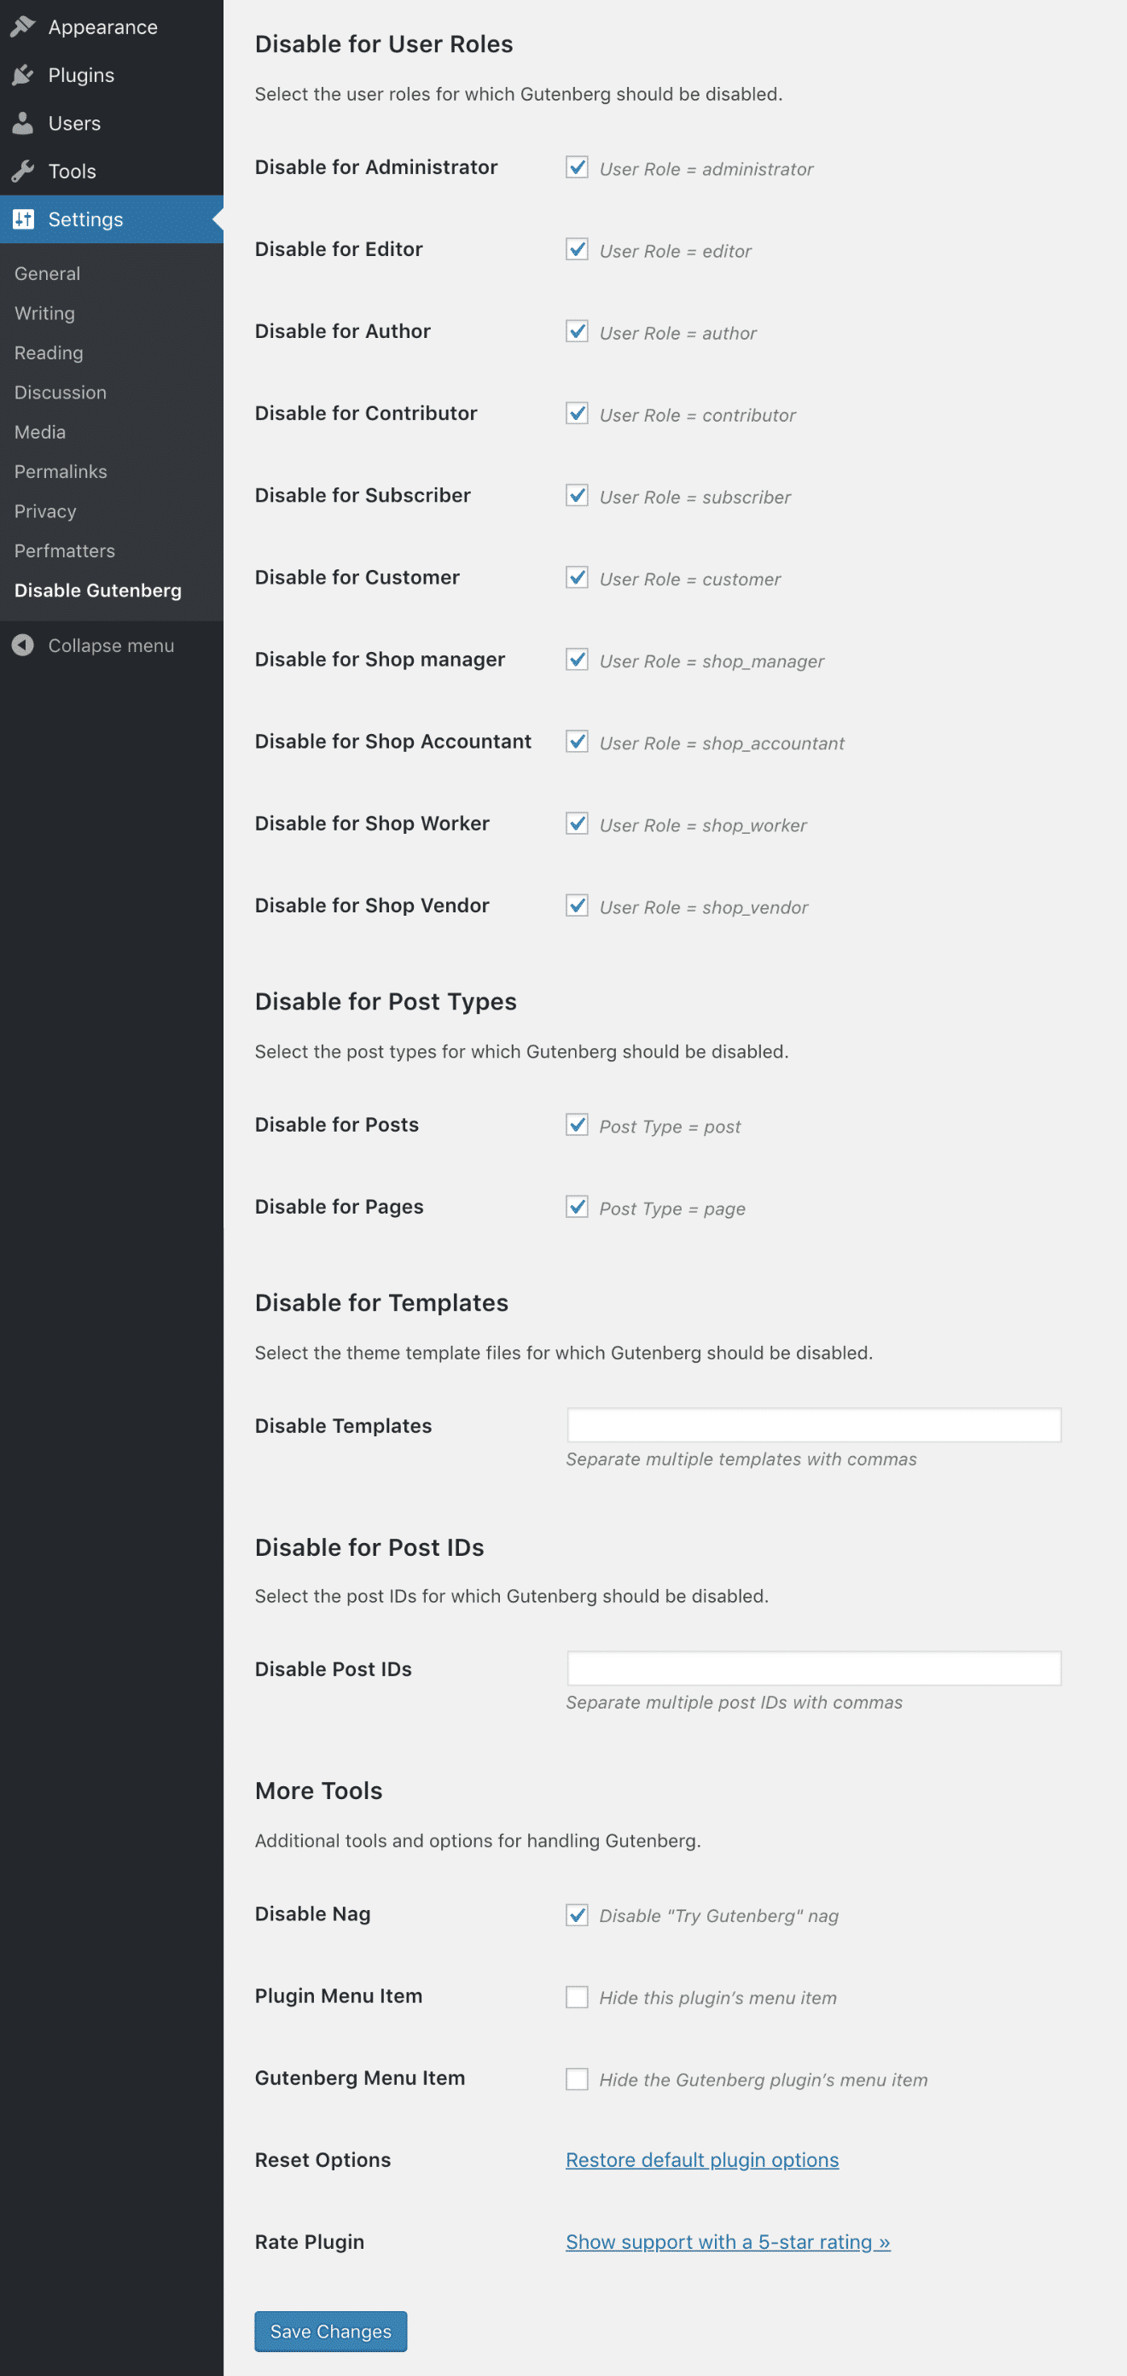The height and width of the screenshot is (2376, 1127).
Task: Toggle the Disable for Shop Vendor checkbox
Action: [x=577, y=905]
